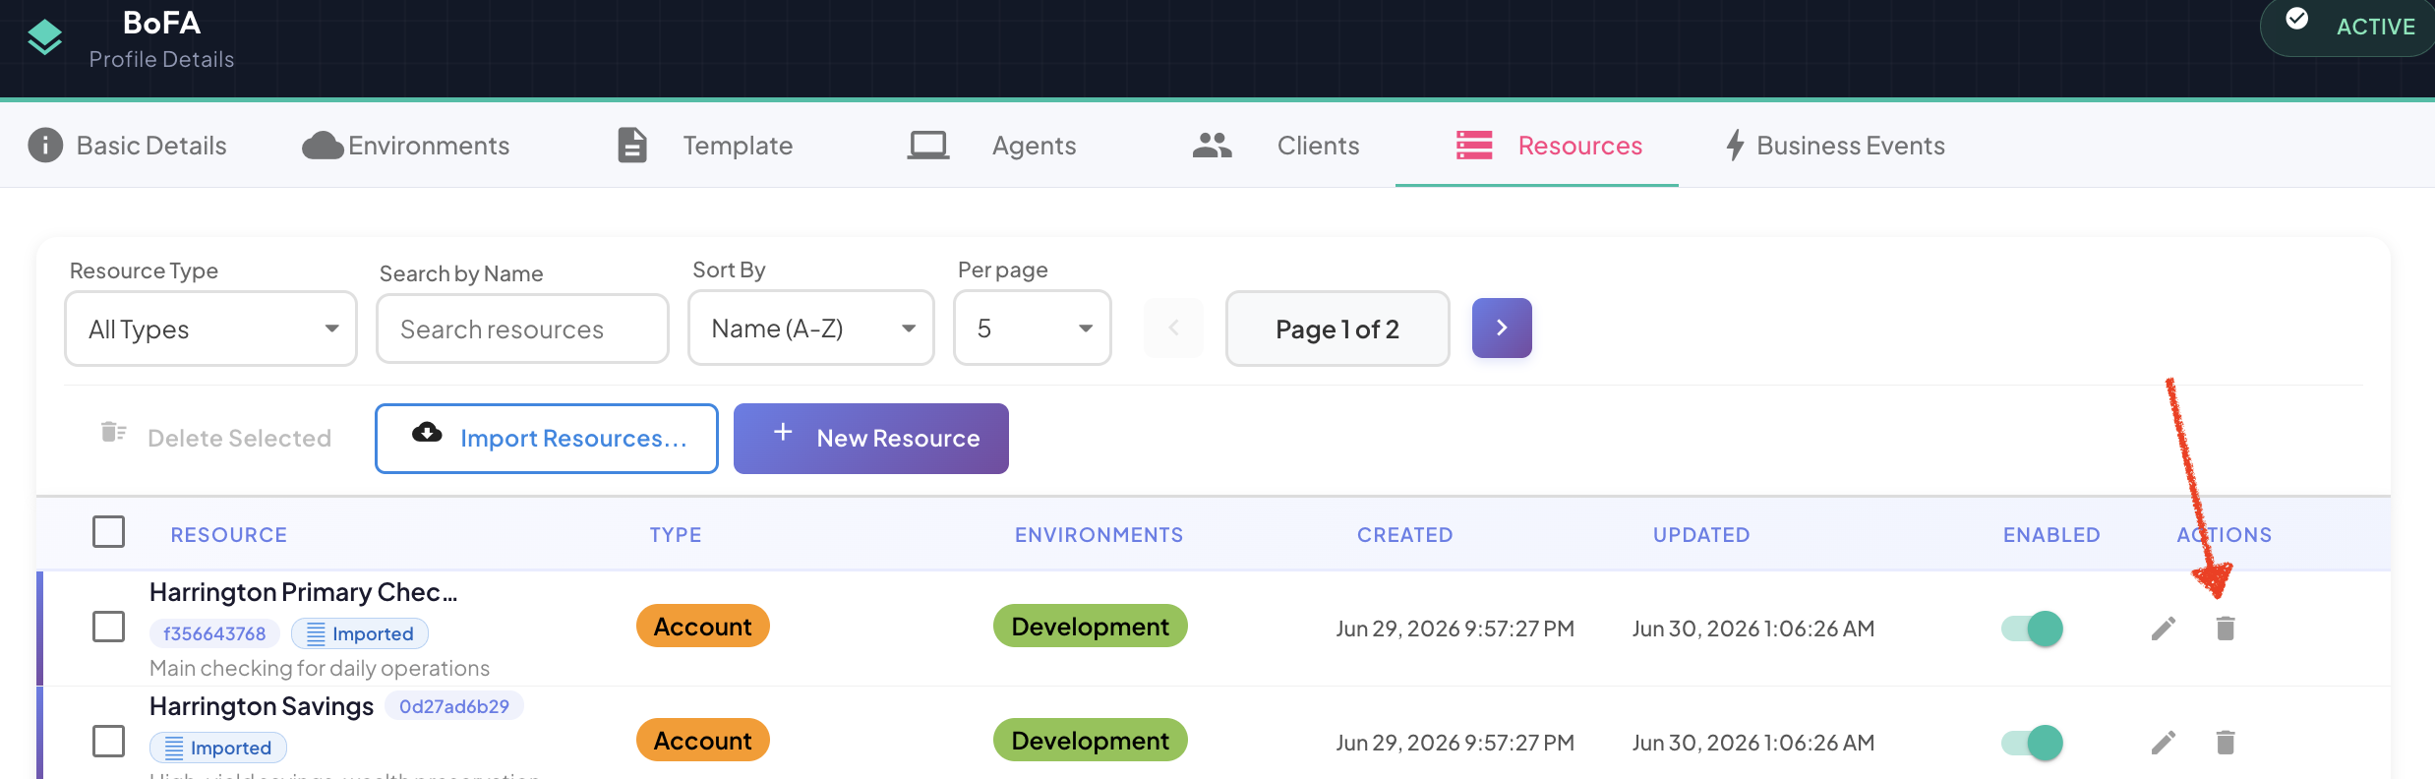Click the ACTIVE status checkmark icon

2296,19
